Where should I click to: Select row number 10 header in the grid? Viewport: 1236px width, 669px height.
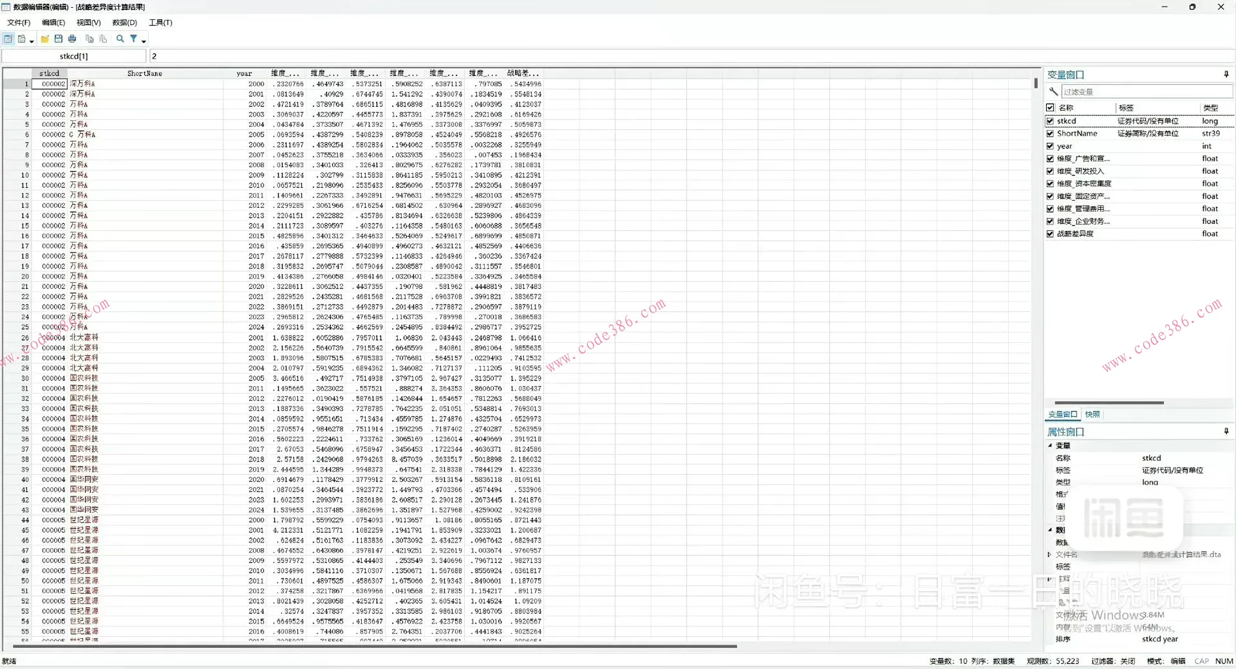(17, 175)
